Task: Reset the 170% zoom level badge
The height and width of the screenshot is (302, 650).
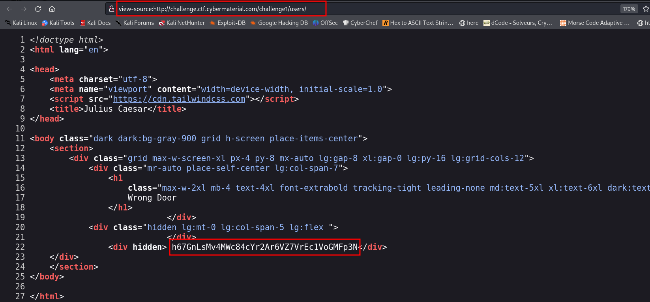Action: 629,9
